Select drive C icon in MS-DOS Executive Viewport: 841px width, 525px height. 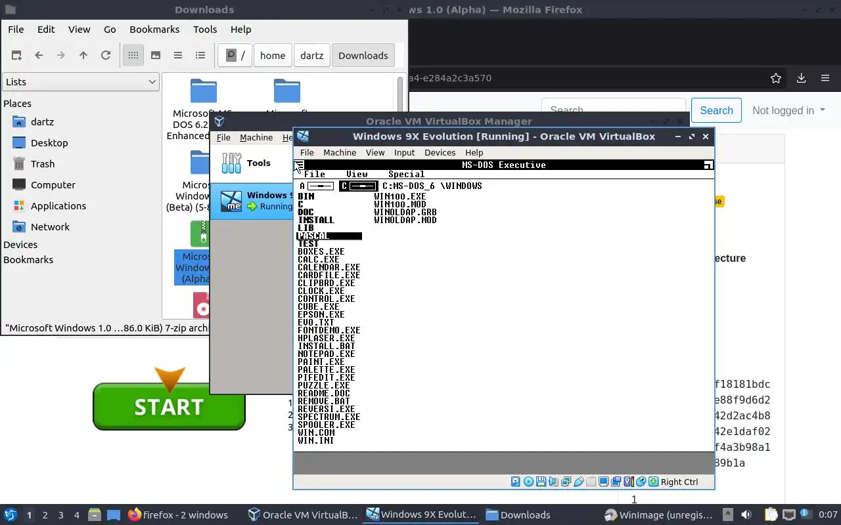[358, 186]
